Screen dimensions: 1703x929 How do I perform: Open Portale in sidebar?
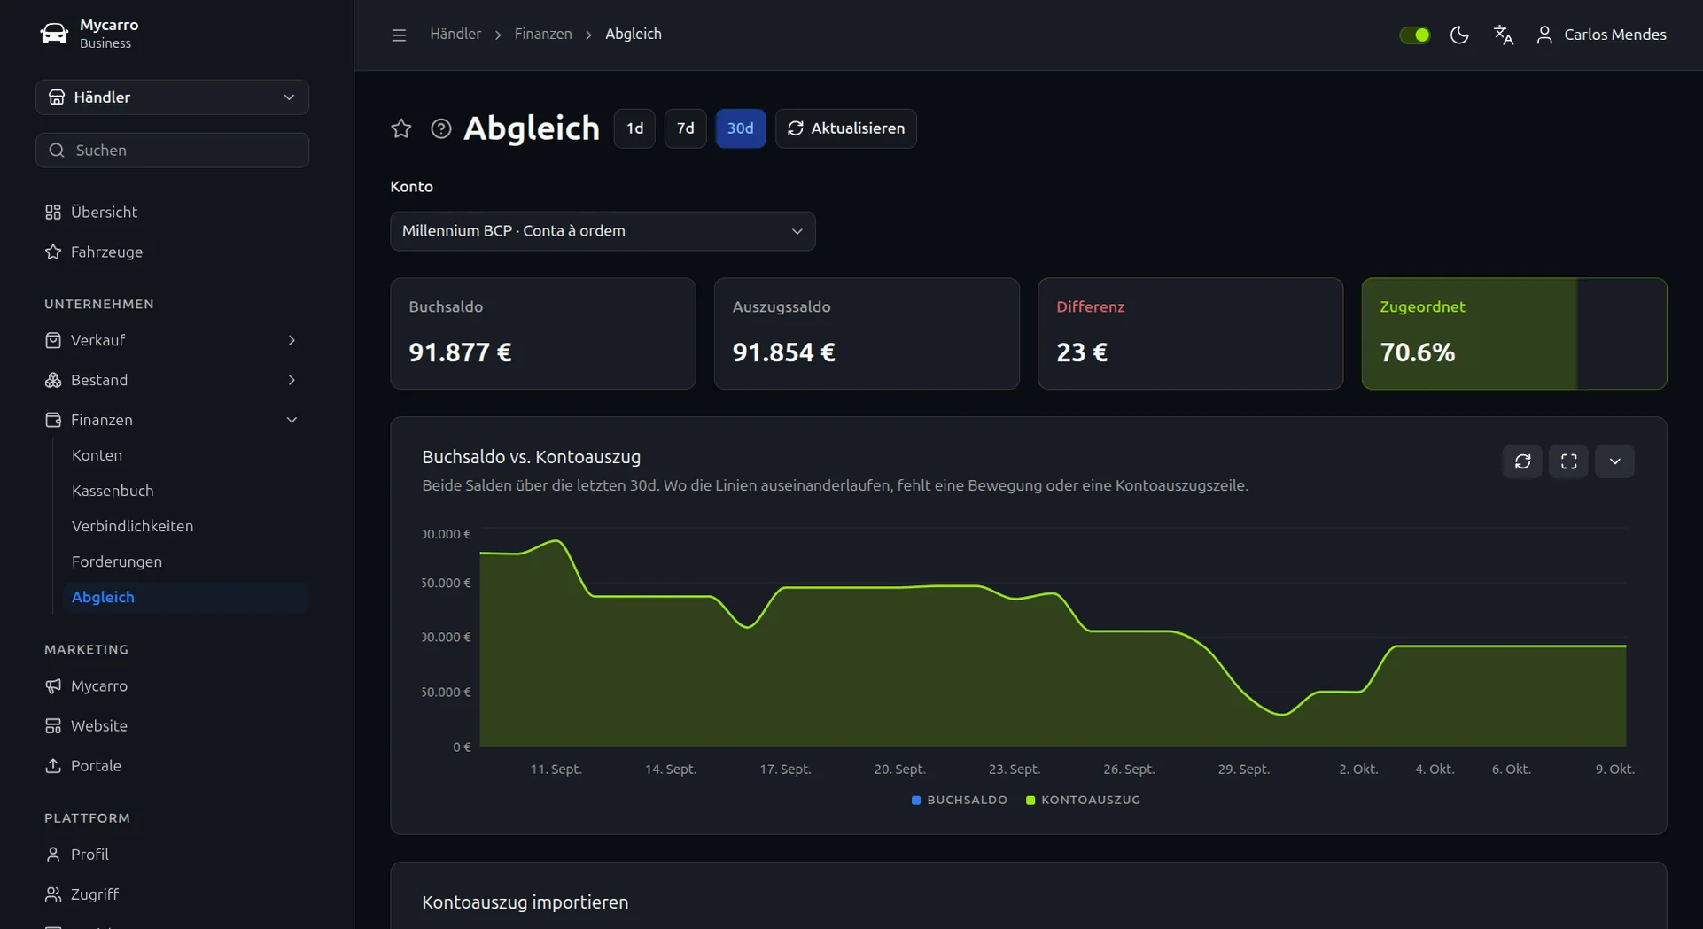pyautogui.click(x=172, y=766)
